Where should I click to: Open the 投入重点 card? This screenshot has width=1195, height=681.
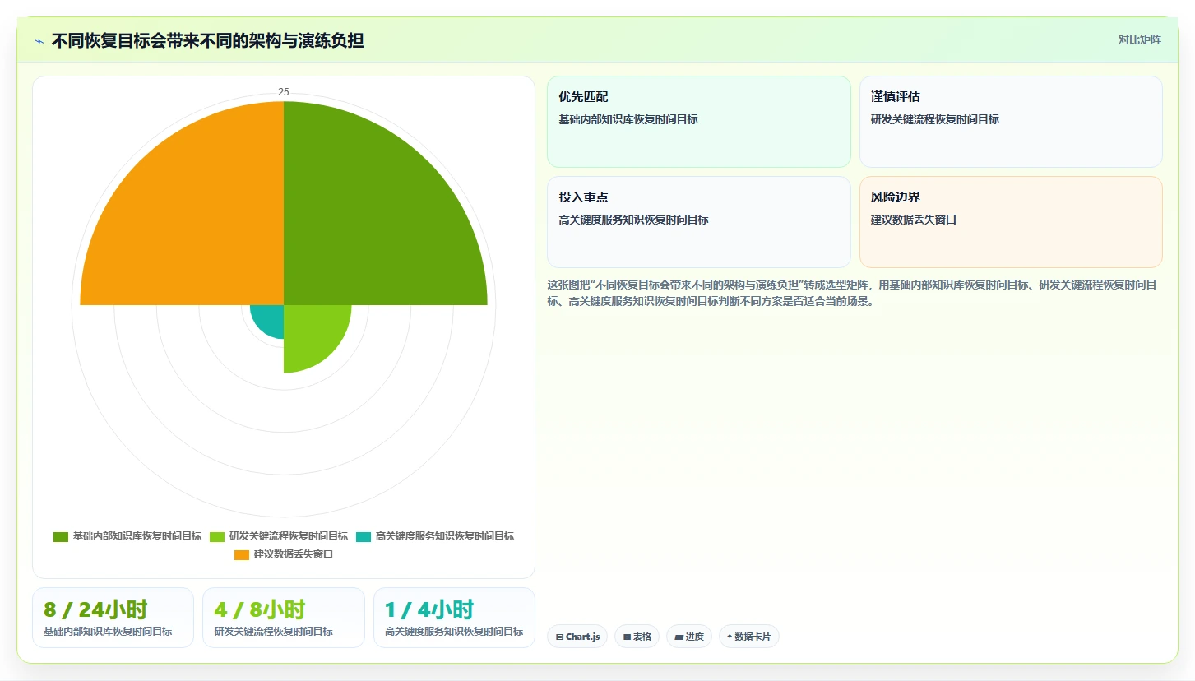click(699, 222)
